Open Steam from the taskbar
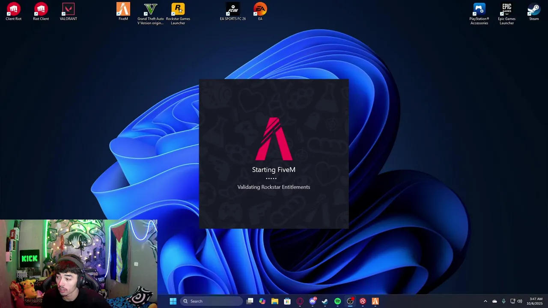The width and height of the screenshot is (548, 308). coord(325,301)
